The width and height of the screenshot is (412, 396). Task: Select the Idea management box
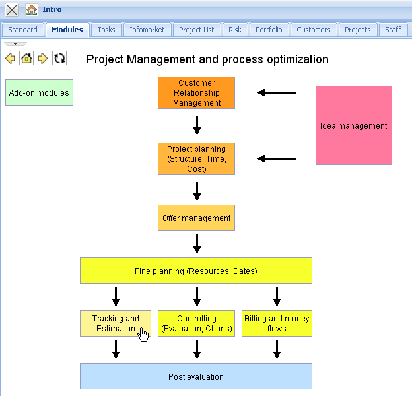pos(354,125)
